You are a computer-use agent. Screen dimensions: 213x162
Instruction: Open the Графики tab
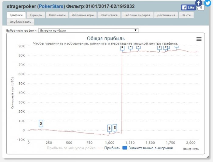pyautogui.click(x=16, y=15)
